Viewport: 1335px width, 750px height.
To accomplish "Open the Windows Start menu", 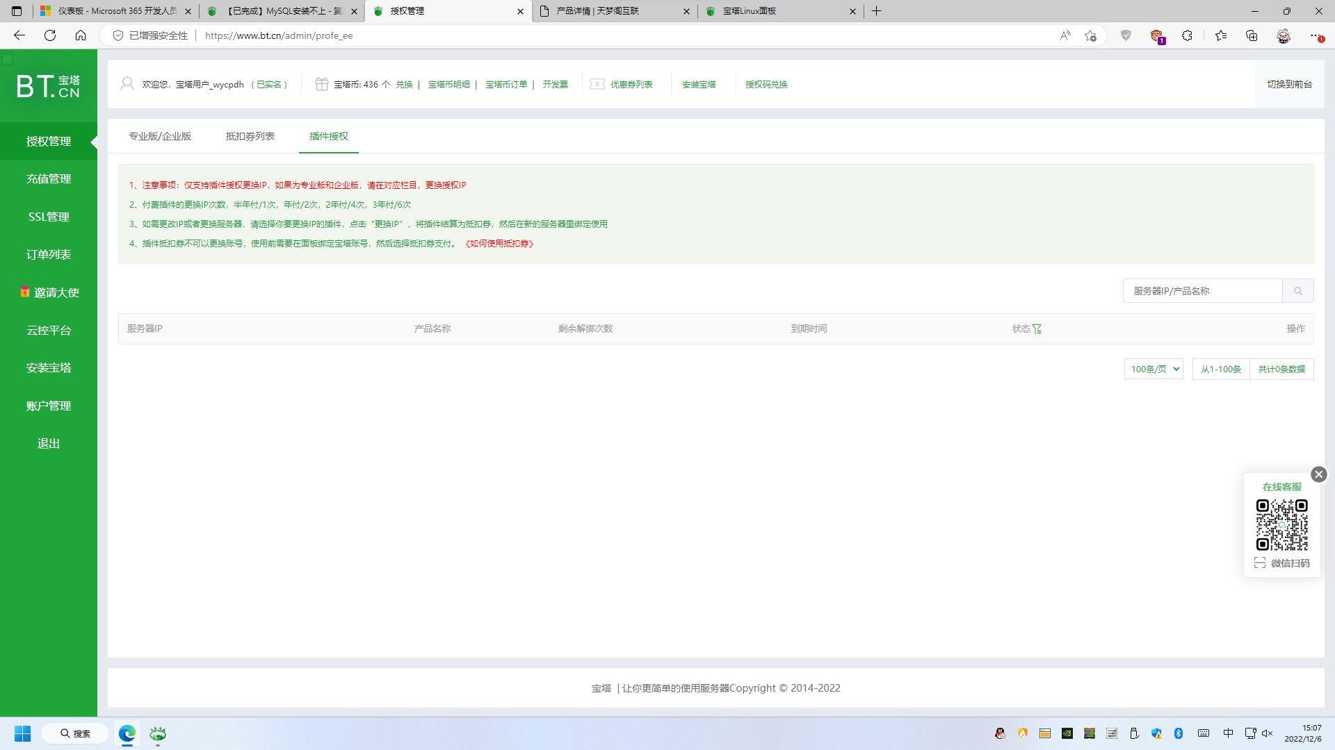I will click(22, 733).
